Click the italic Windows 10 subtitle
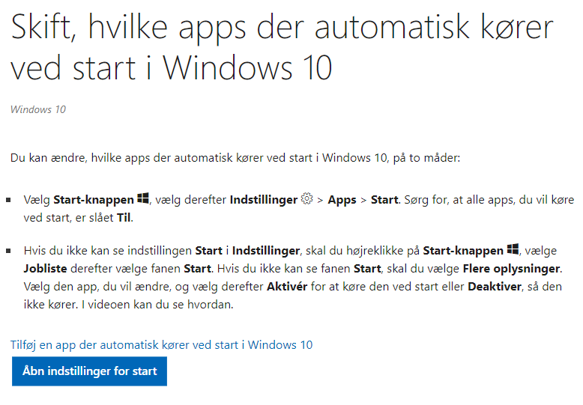This screenshot has height=405, width=583. pyautogui.click(x=38, y=109)
